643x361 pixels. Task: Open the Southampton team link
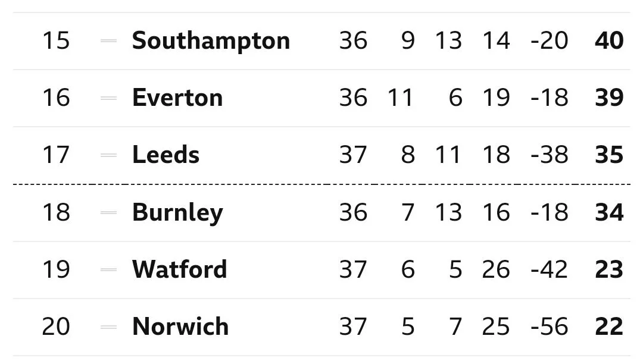click(x=211, y=41)
